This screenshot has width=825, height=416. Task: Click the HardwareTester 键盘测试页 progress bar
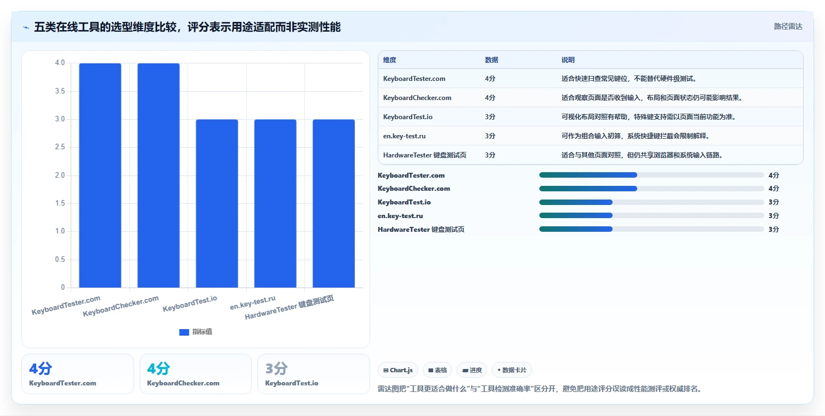click(x=651, y=229)
